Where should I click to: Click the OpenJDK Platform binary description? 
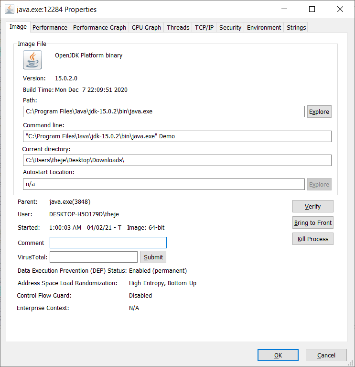88,56
